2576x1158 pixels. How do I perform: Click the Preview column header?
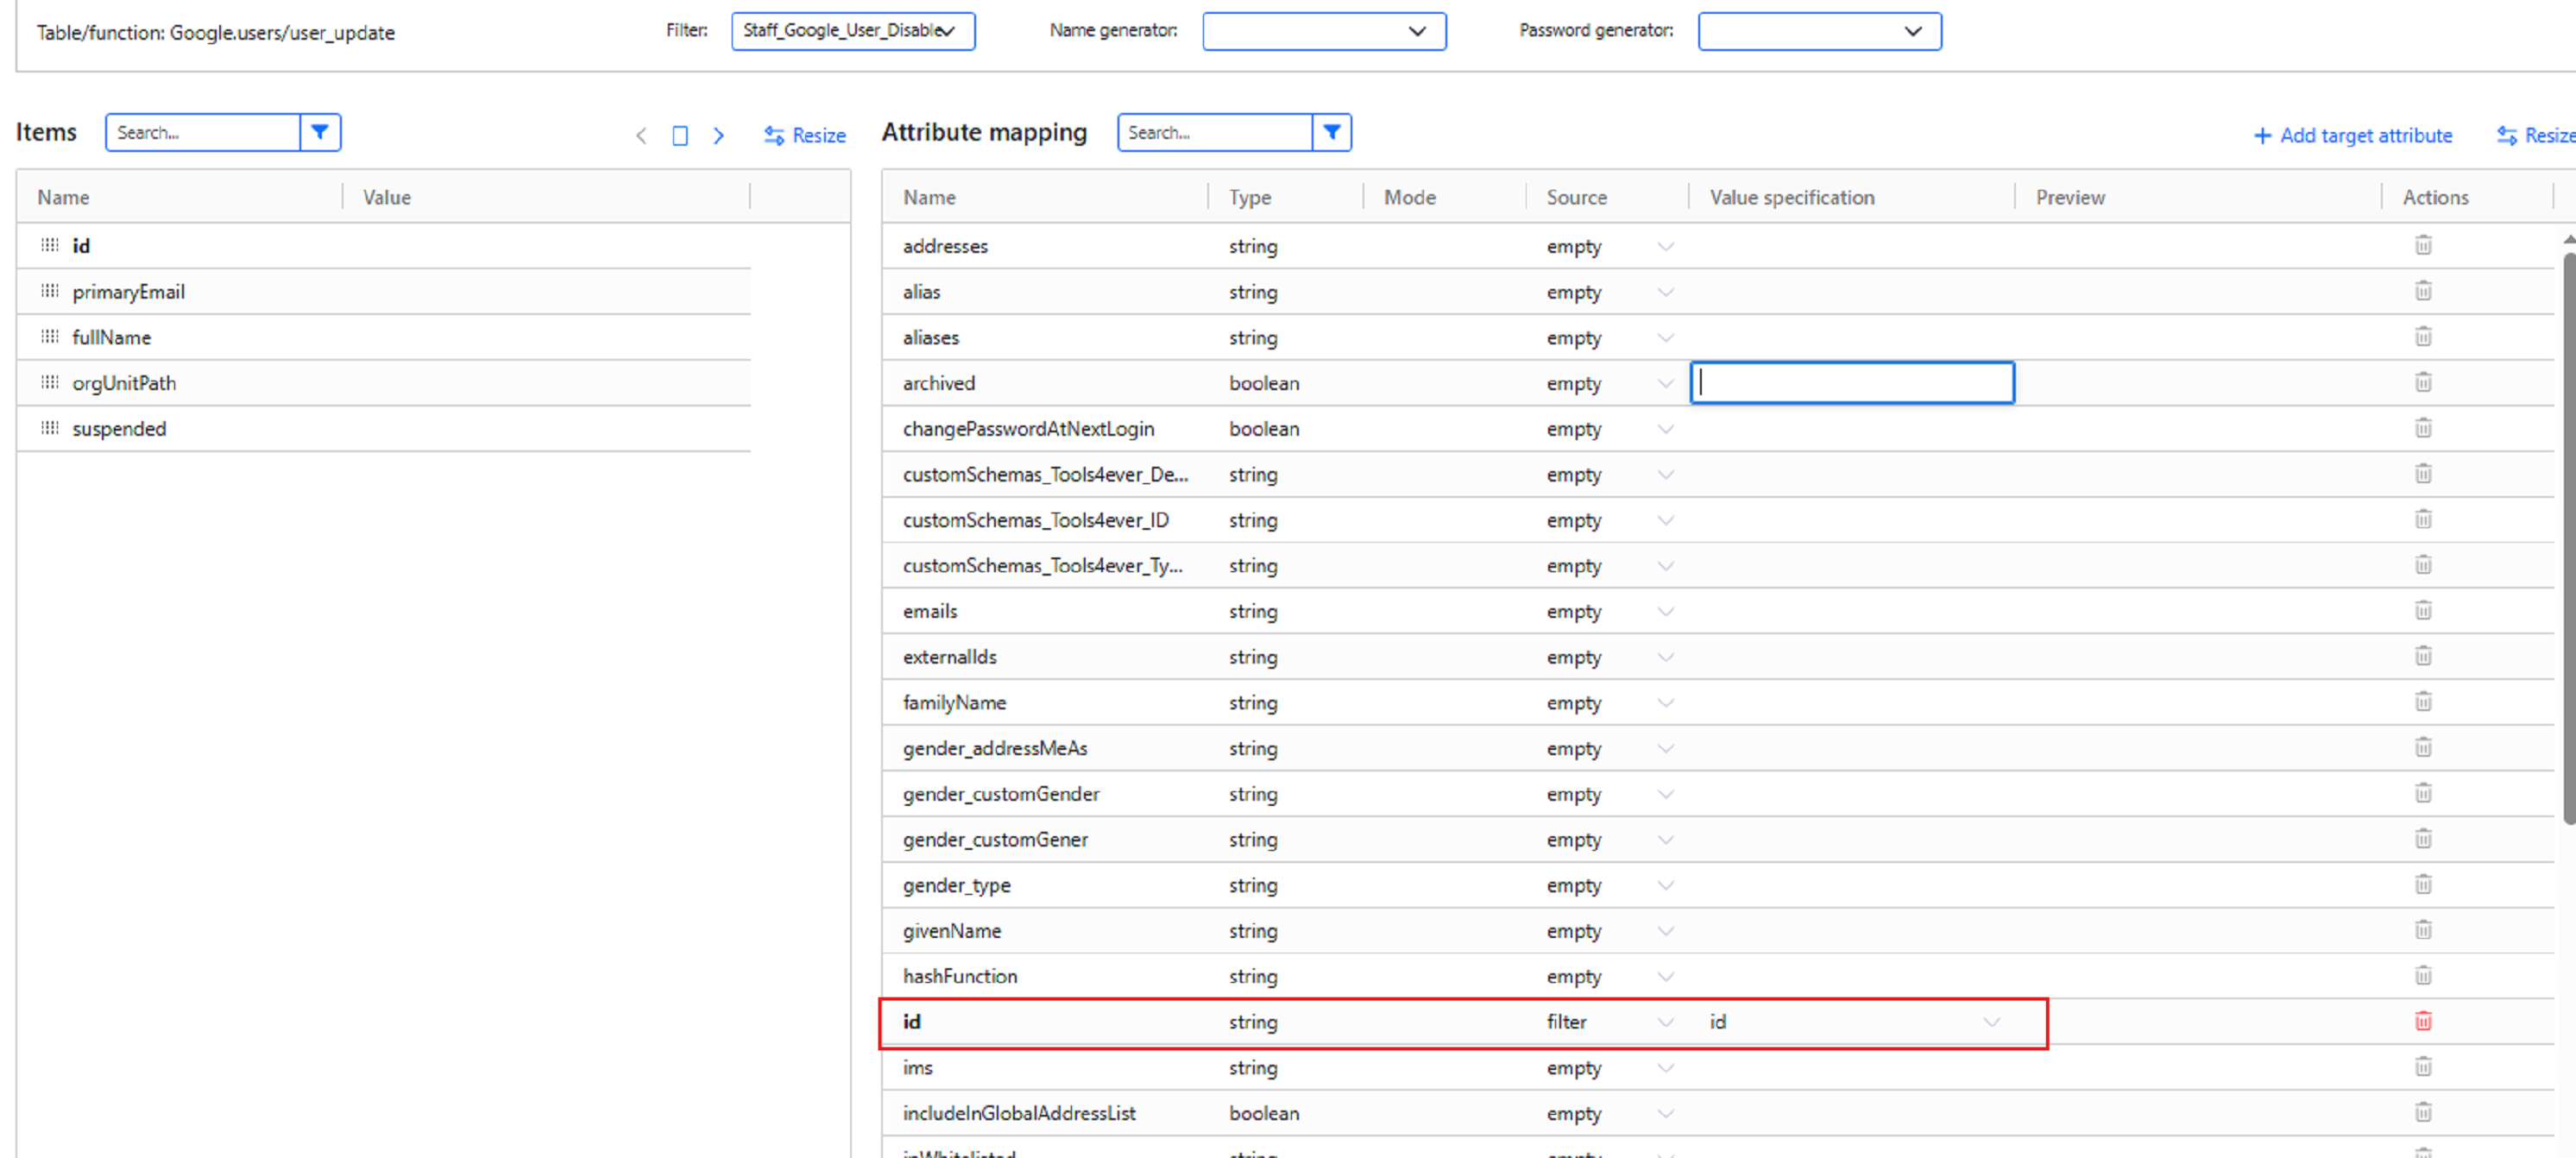2070,197
